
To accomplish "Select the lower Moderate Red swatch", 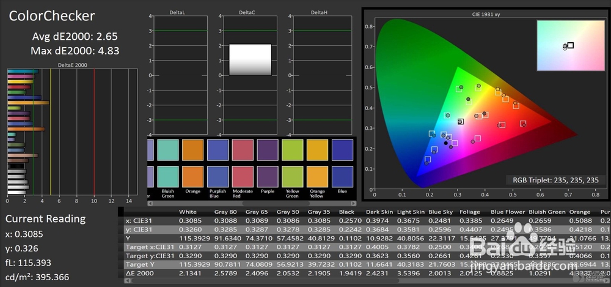I will pos(243,176).
